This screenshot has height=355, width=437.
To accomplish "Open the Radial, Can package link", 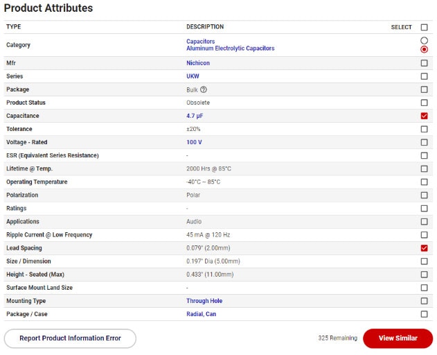I will click(x=202, y=314).
